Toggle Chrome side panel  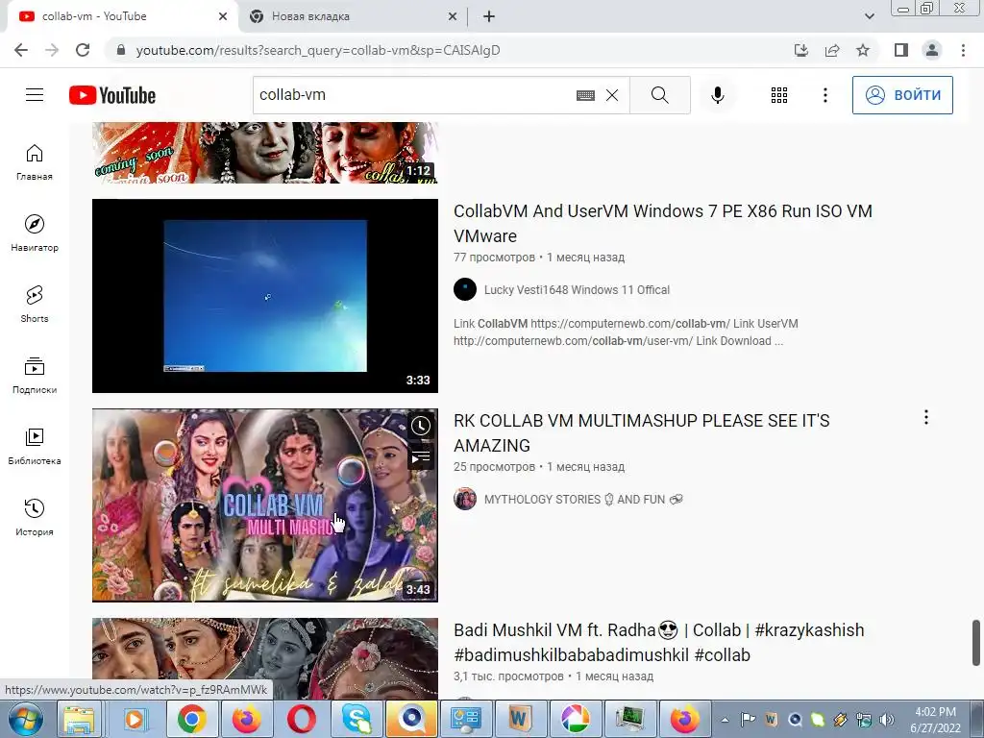point(901,50)
